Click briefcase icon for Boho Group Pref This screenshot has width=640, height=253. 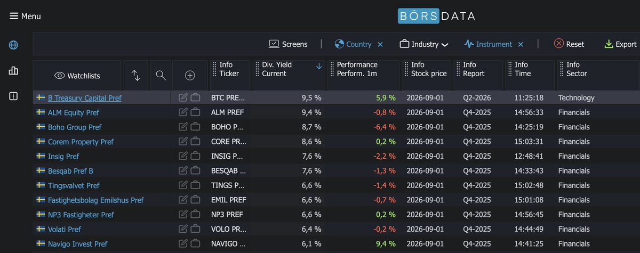pyautogui.click(x=195, y=127)
